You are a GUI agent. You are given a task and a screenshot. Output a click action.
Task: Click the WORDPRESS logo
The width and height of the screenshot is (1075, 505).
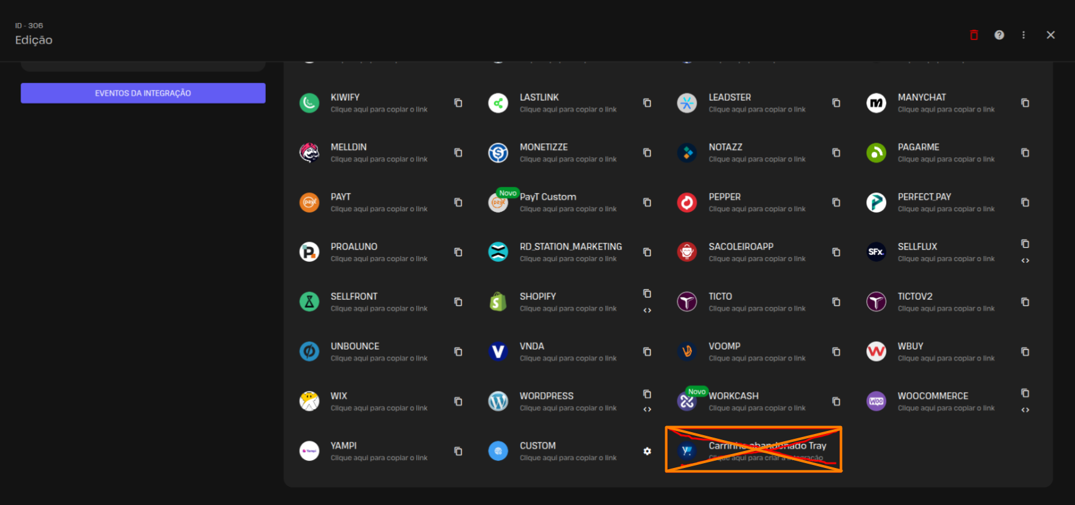(x=498, y=401)
